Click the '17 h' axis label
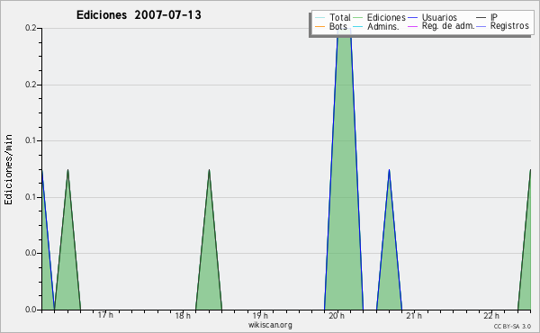The width and height of the screenshot is (540, 333). (x=105, y=315)
